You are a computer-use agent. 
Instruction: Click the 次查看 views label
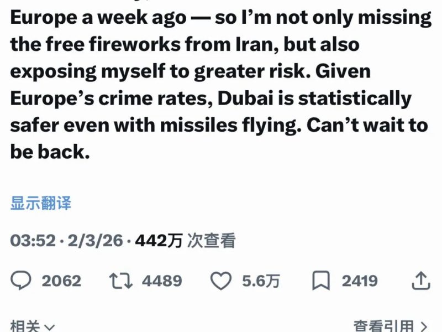[x=212, y=241]
